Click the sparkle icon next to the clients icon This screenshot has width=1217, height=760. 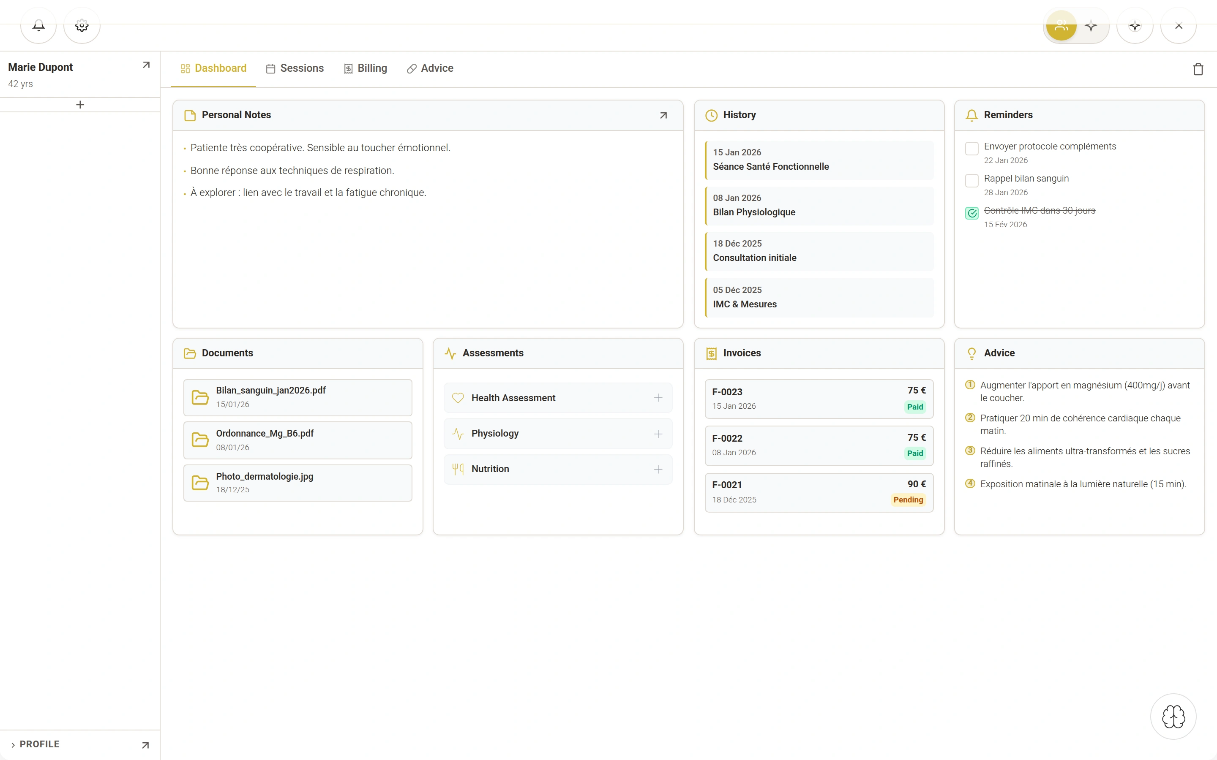point(1091,25)
